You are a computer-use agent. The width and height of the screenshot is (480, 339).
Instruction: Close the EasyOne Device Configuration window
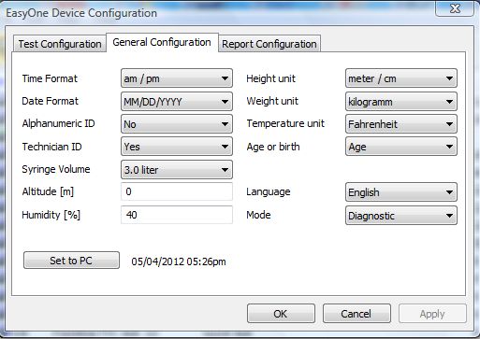point(455,7)
